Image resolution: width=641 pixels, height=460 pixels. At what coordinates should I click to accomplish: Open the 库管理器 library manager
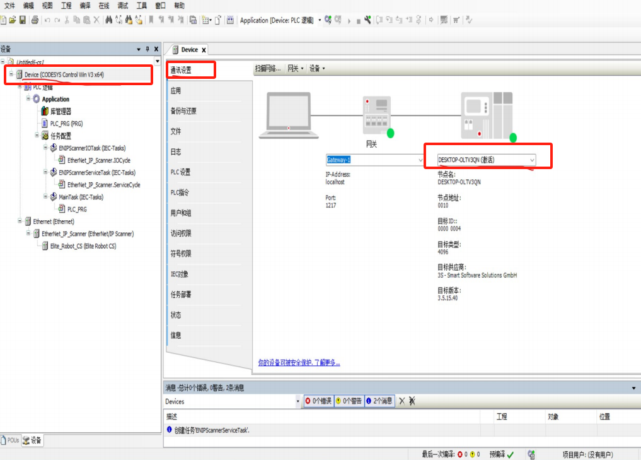(x=61, y=111)
